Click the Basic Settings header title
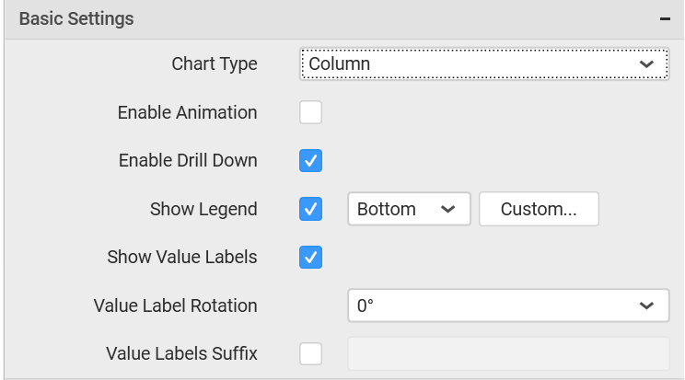685x380 pixels. [x=76, y=19]
